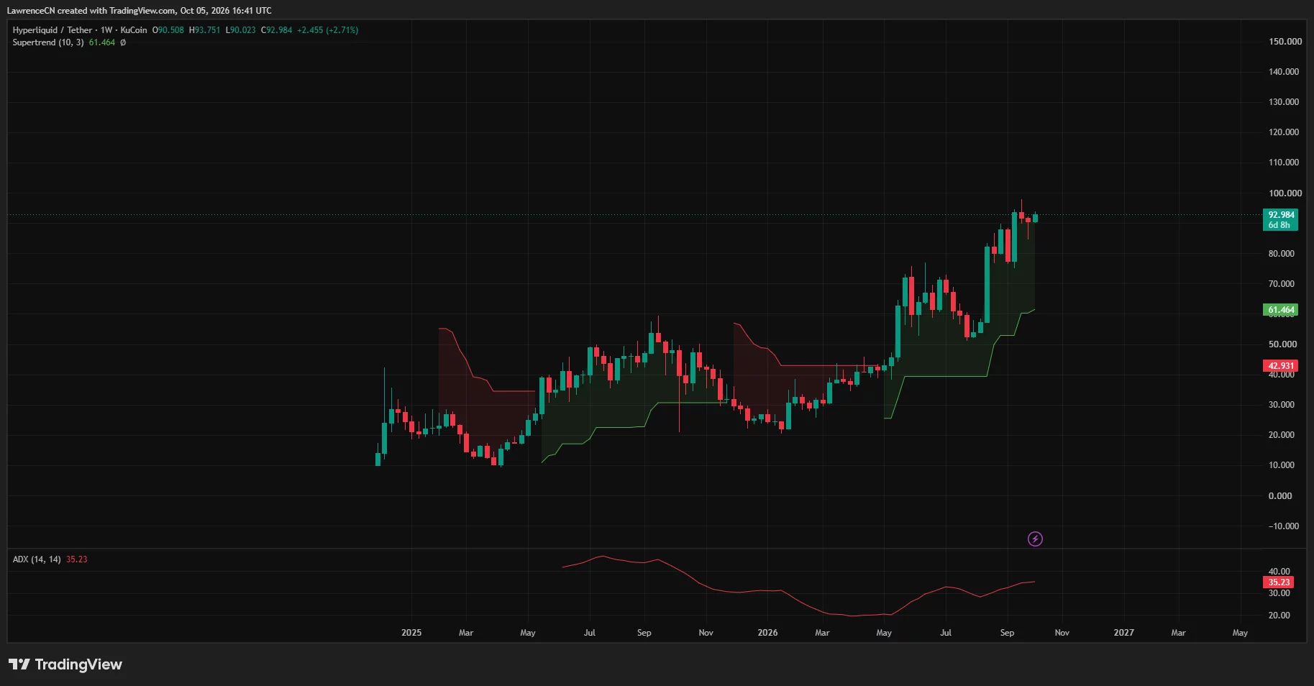Click the 100.000 price scale label

pyautogui.click(x=1285, y=193)
